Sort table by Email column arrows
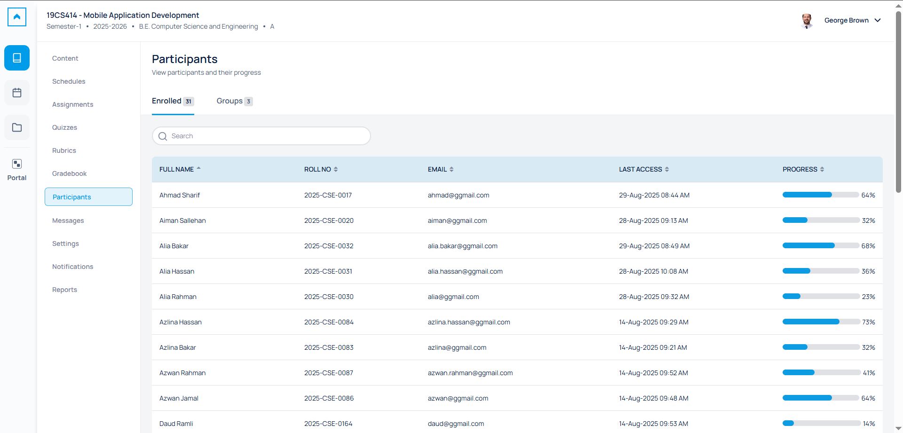903x433 pixels. (451, 169)
